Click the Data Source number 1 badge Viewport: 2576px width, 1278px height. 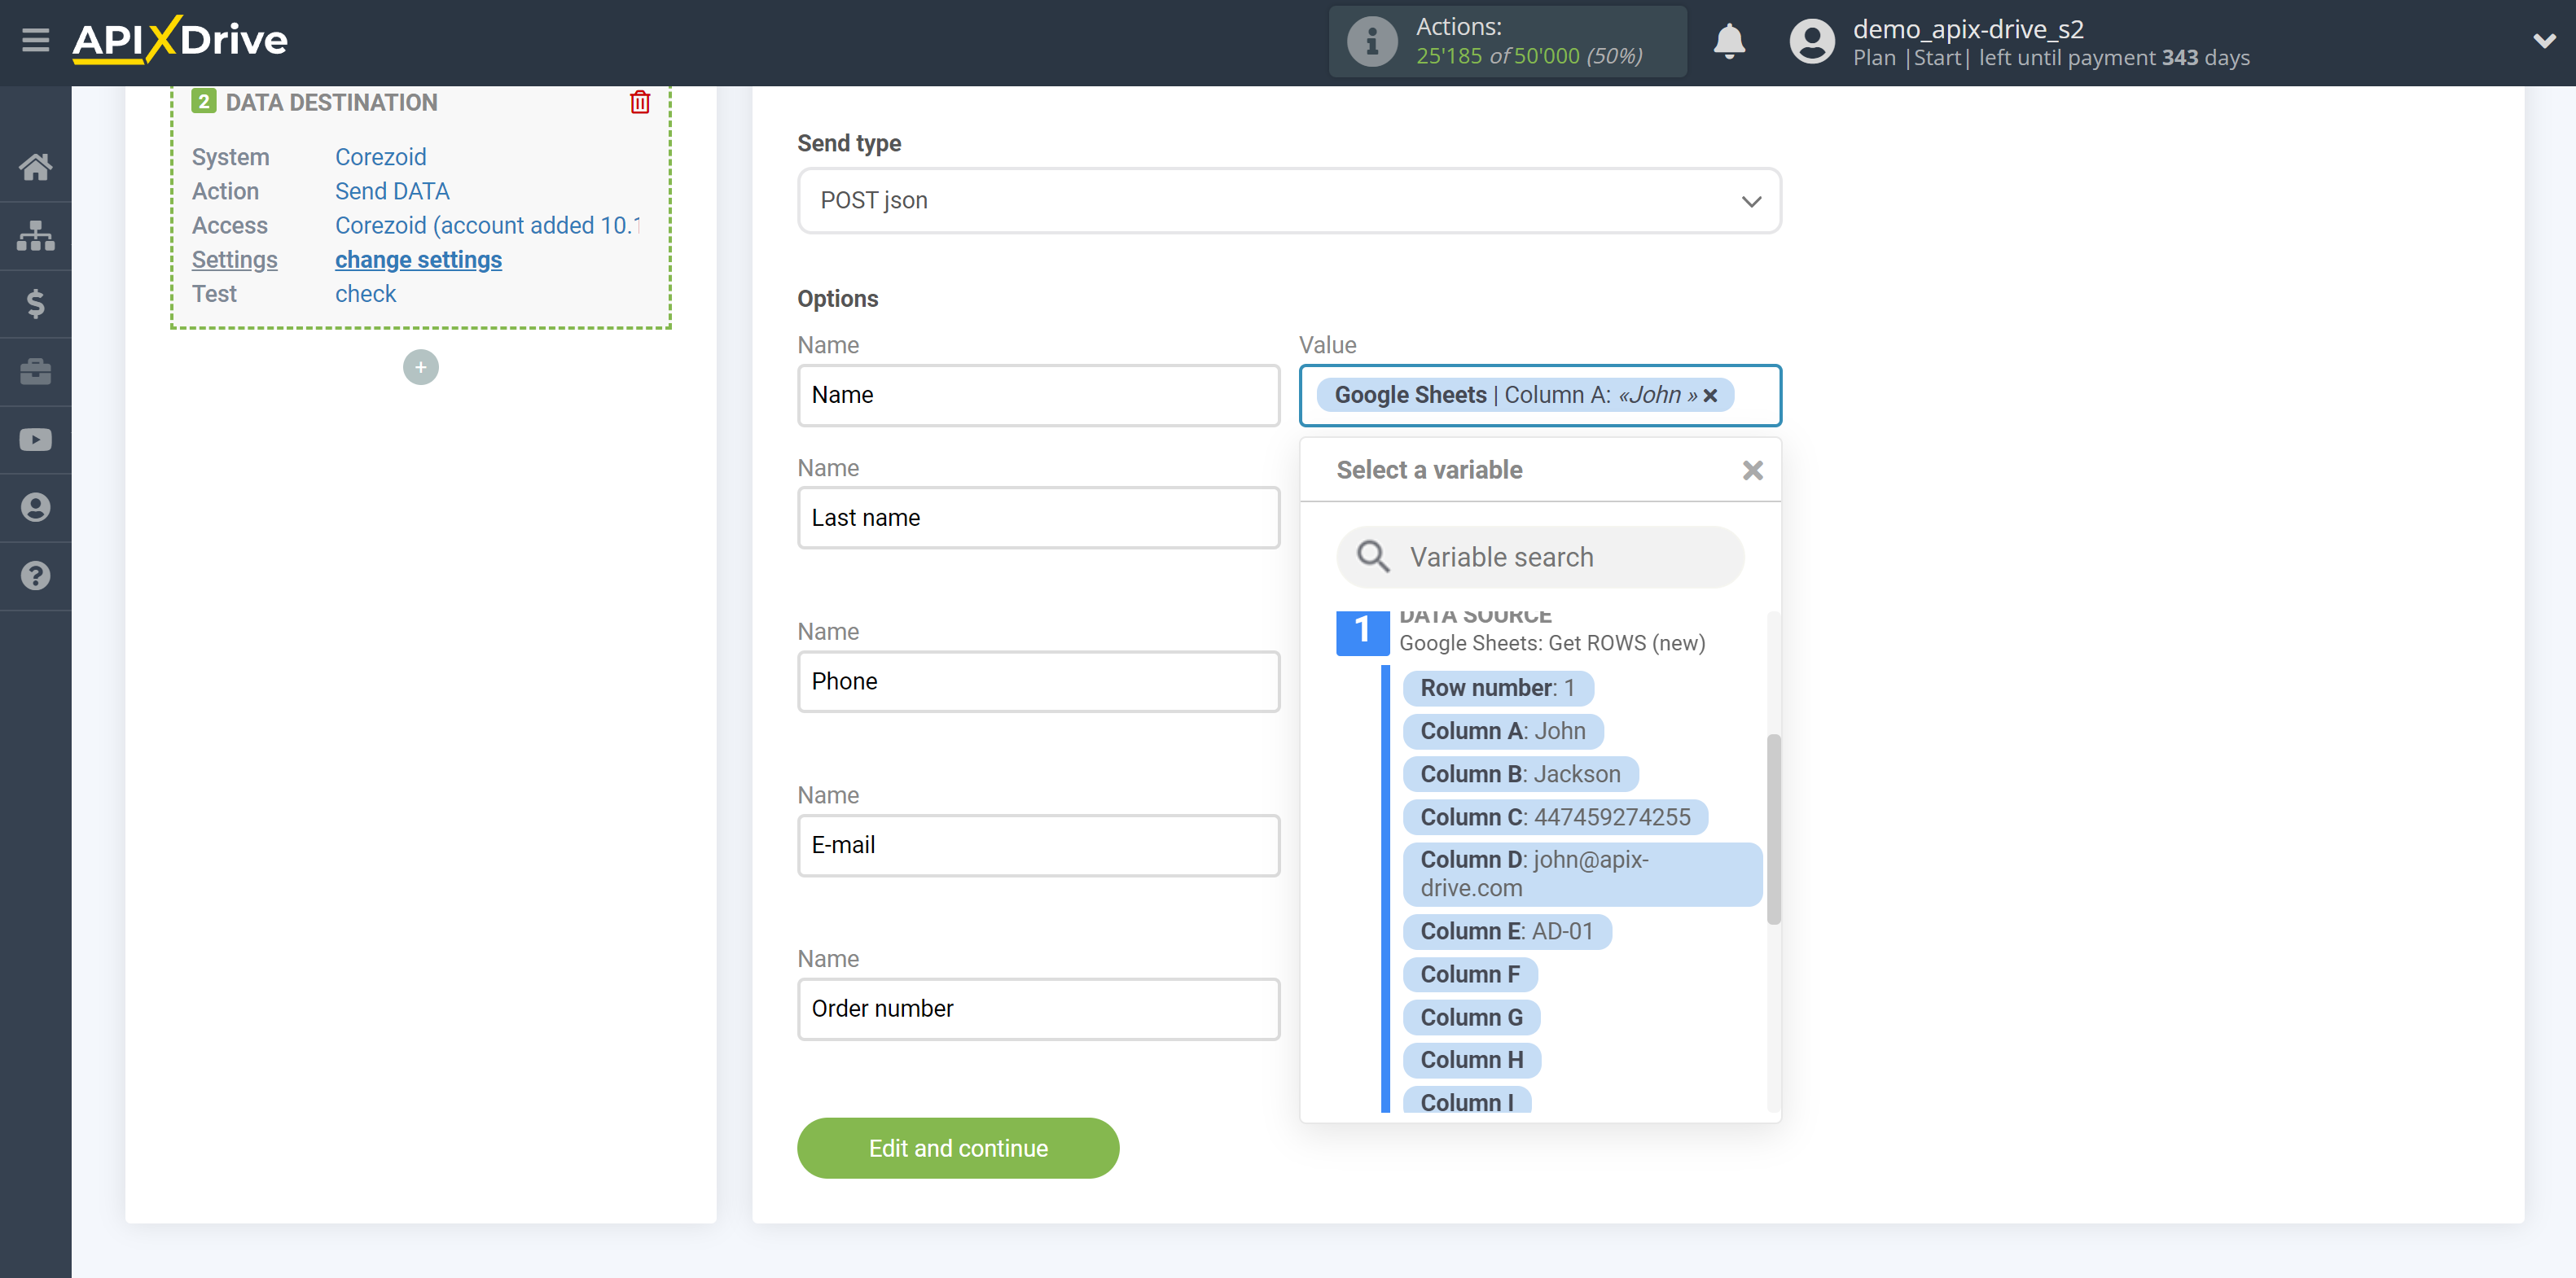1362,632
